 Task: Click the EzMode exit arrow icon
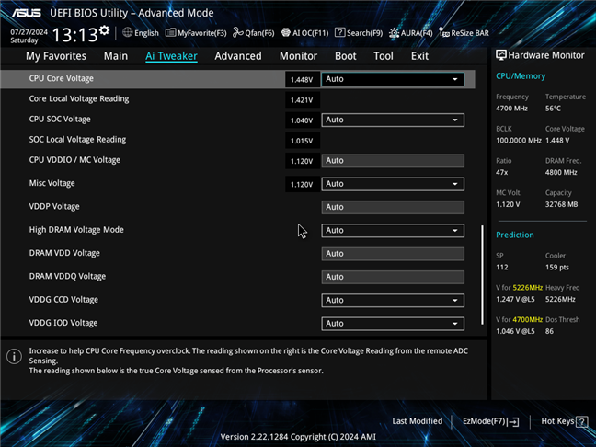point(513,421)
